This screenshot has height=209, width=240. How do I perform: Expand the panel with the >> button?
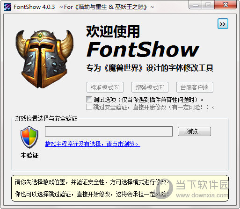point(223,24)
